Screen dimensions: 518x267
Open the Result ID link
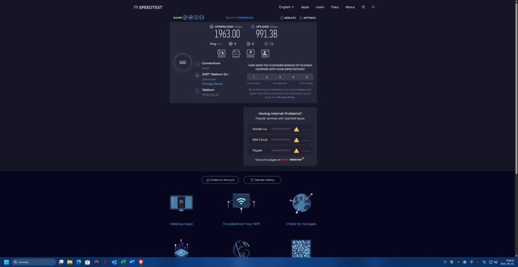coord(245,18)
